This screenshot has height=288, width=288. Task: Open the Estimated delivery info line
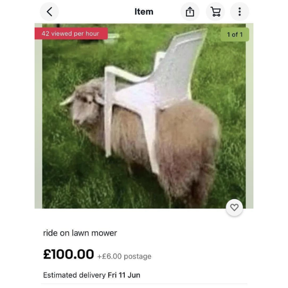(x=92, y=275)
